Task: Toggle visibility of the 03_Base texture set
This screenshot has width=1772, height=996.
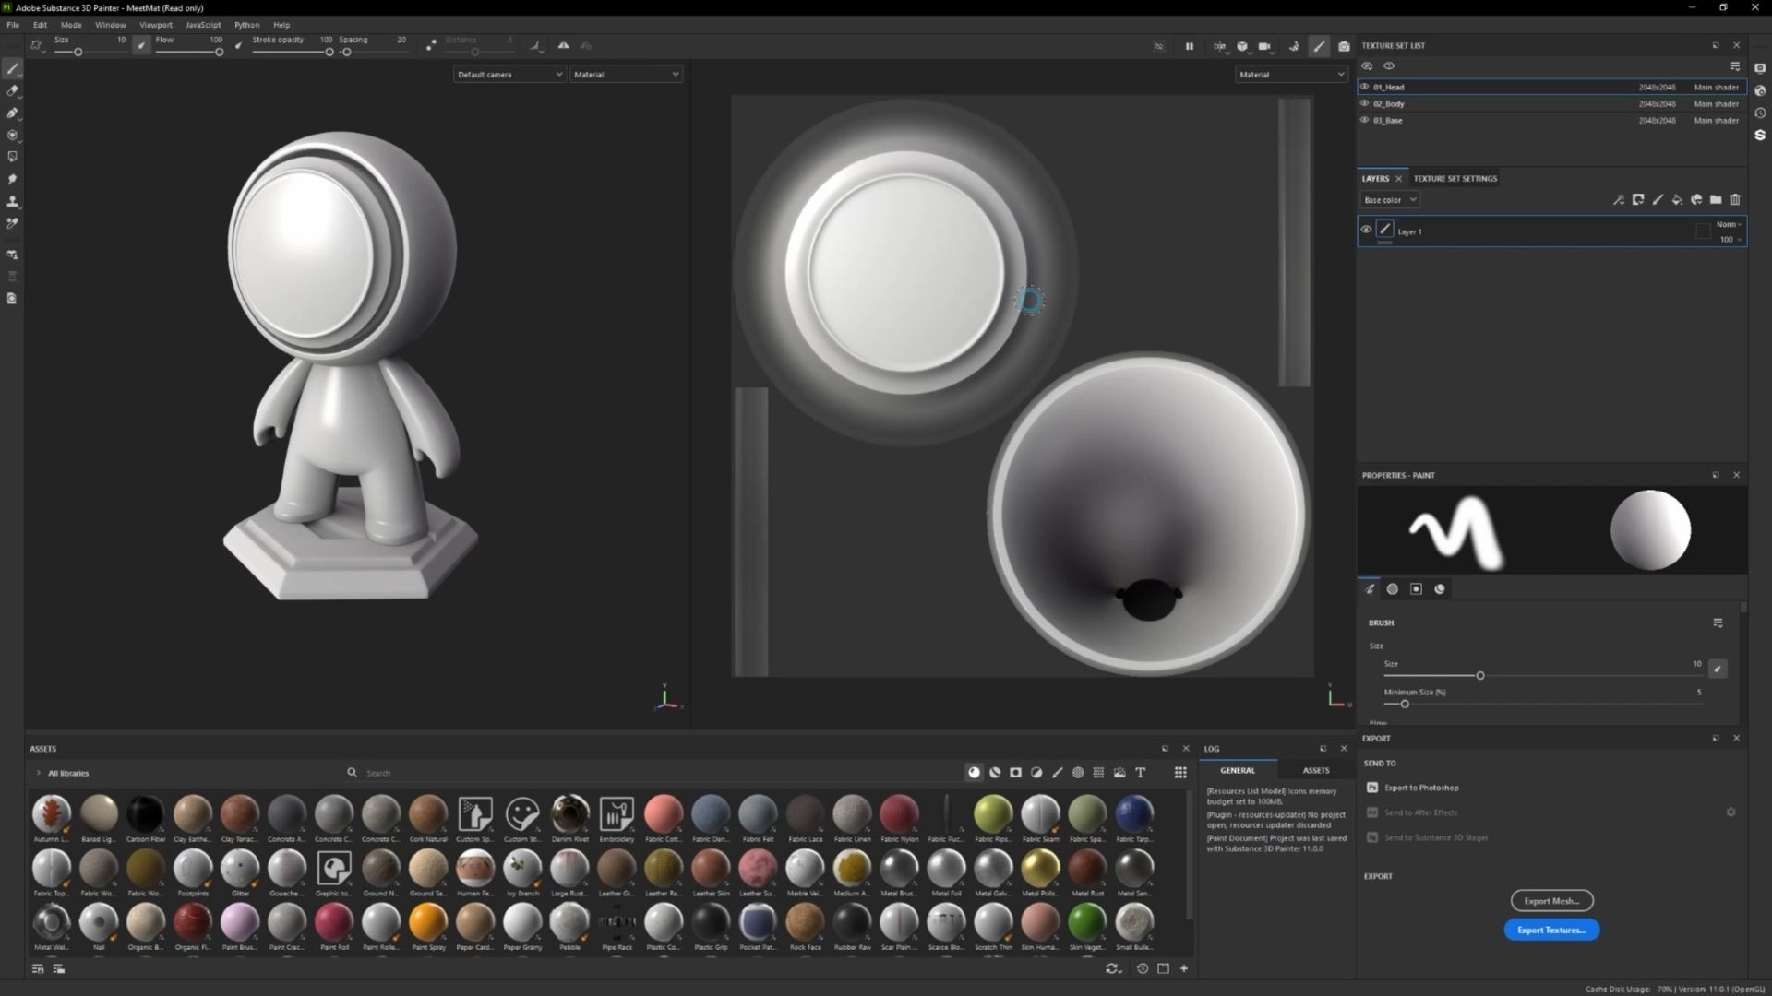Action: pyautogui.click(x=1365, y=120)
